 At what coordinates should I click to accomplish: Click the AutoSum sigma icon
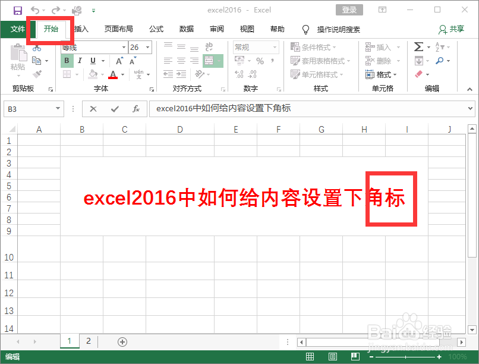(x=418, y=47)
